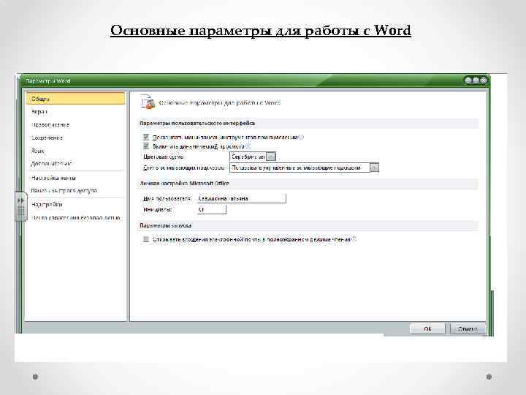
Task: Toggle enable live preview checkbox
Action: 146,146
